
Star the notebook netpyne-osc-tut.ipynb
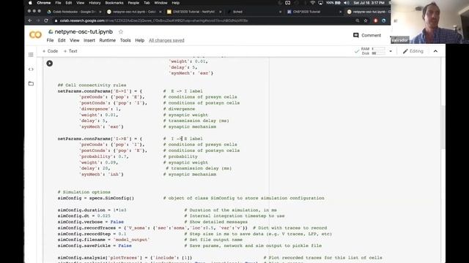pyautogui.click(x=121, y=31)
